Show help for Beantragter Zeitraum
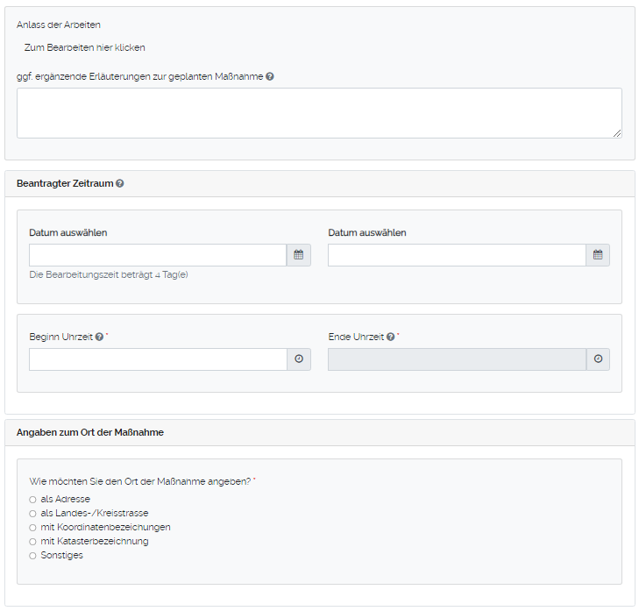The image size is (639, 611). [120, 184]
